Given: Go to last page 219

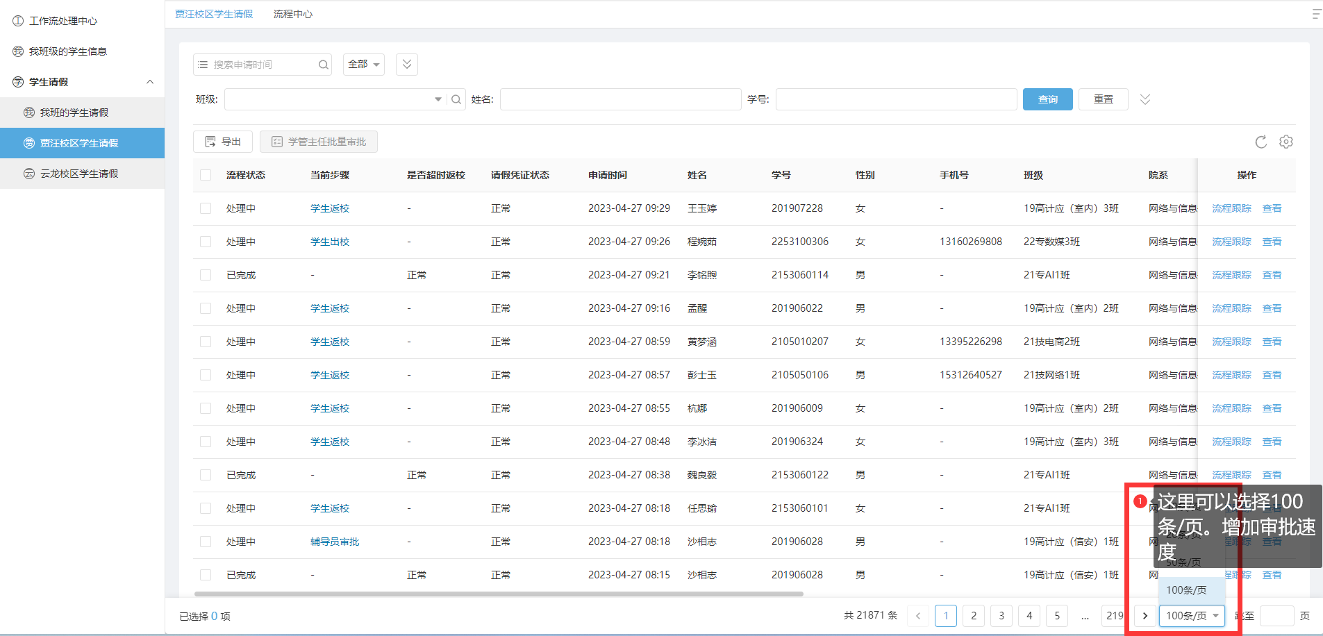Looking at the screenshot, I should pyautogui.click(x=1114, y=616).
